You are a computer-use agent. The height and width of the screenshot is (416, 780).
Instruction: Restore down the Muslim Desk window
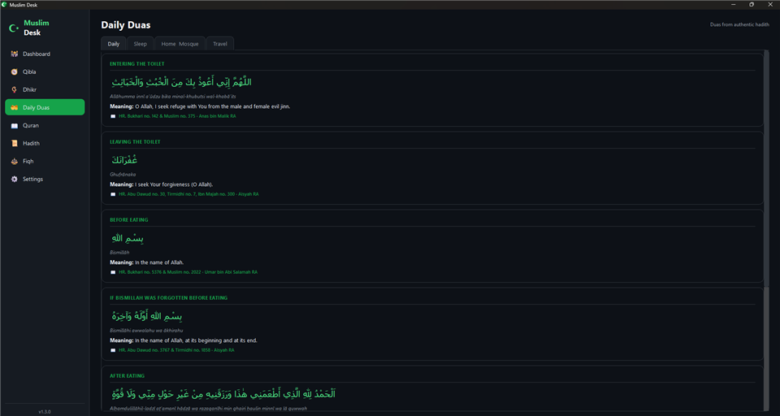click(x=751, y=5)
